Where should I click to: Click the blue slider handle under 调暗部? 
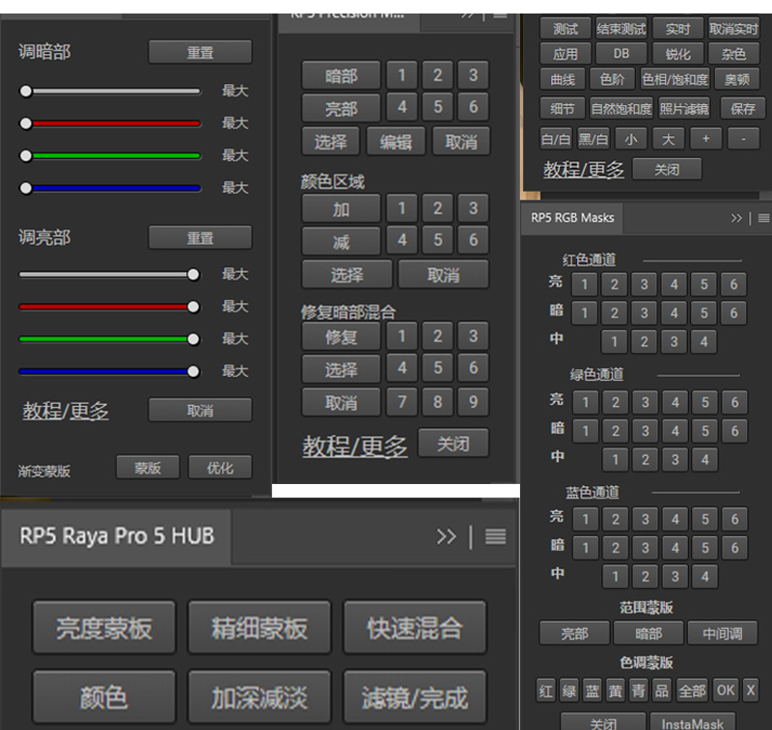tap(26, 188)
